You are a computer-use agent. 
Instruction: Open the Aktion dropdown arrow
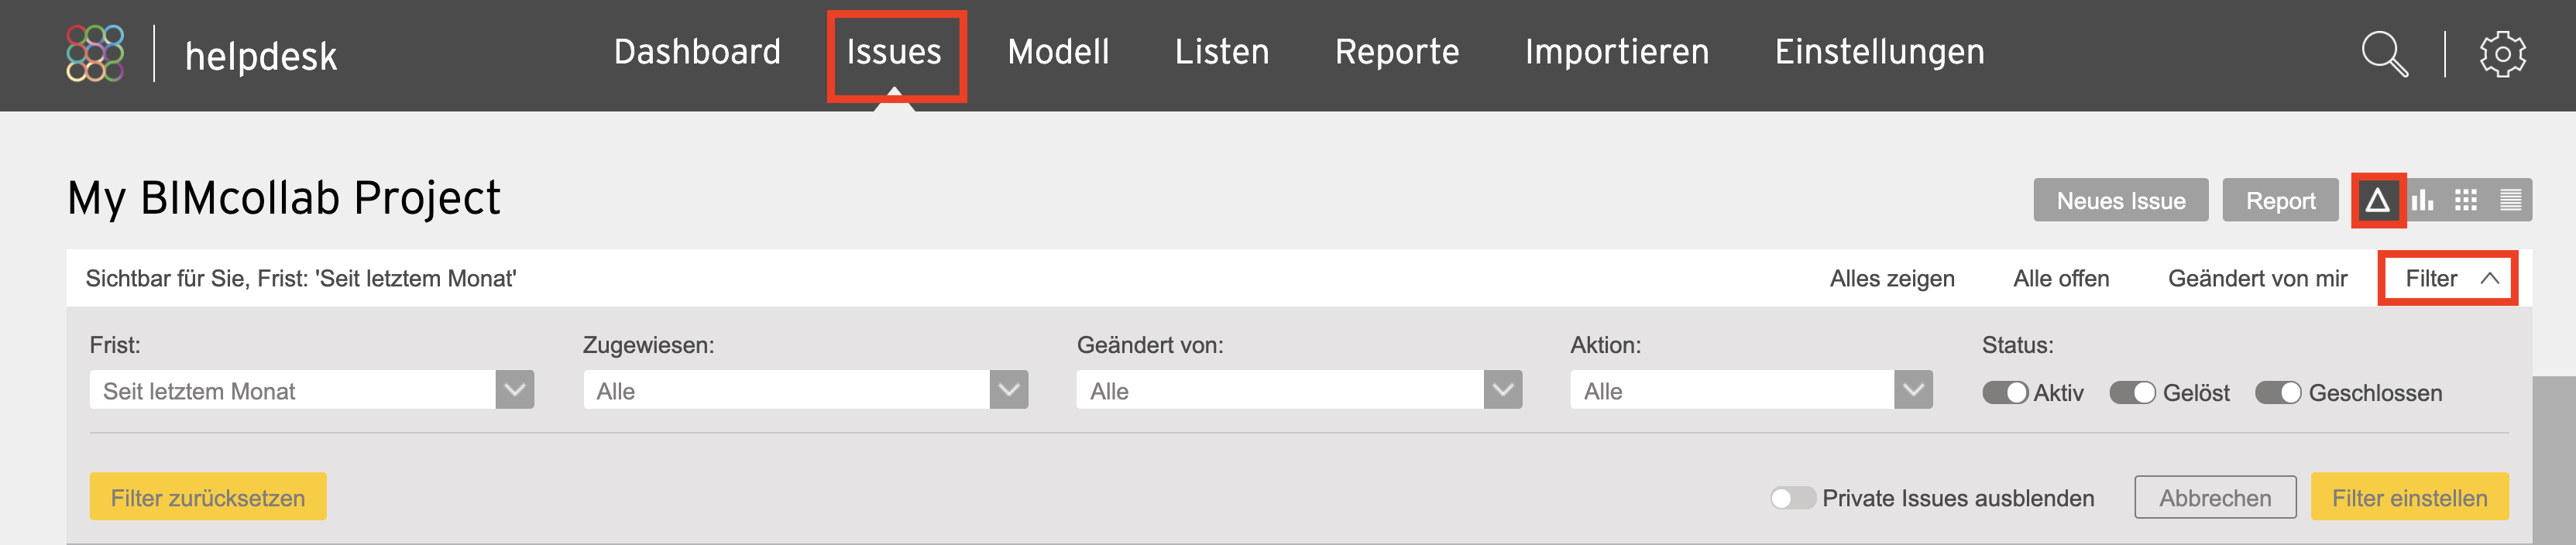(1913, 390)
